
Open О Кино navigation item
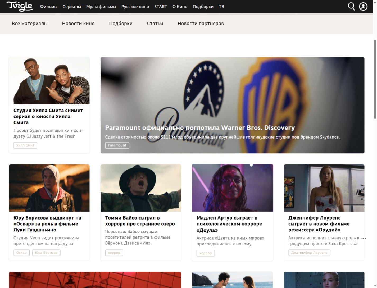[x=180, y=7]
